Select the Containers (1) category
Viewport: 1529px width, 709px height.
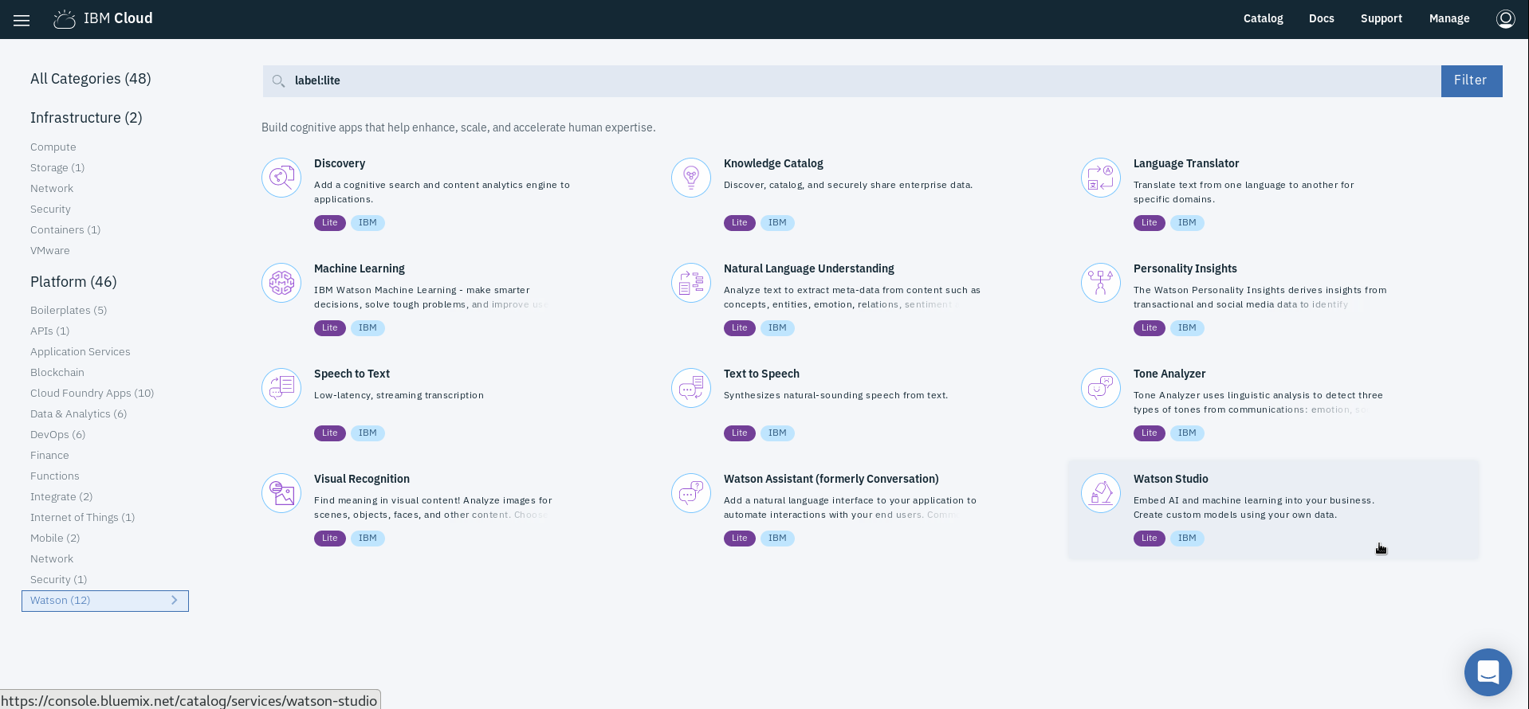pyautogui.click(x=65, y=230)
